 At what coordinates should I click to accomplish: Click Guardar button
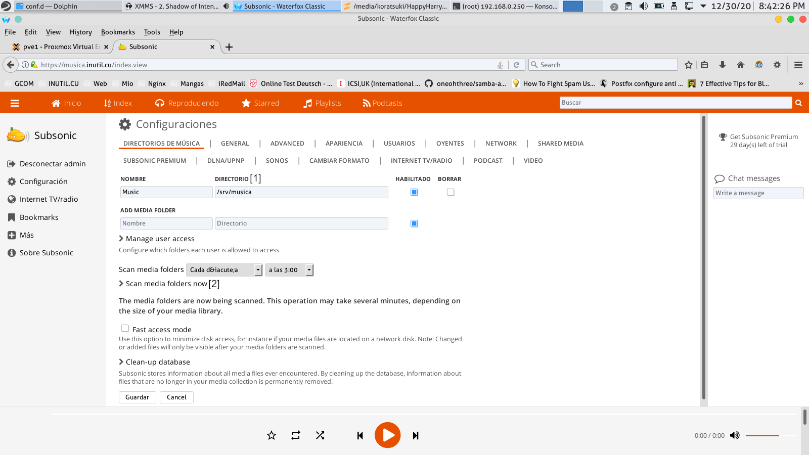[x=138, y=397]
